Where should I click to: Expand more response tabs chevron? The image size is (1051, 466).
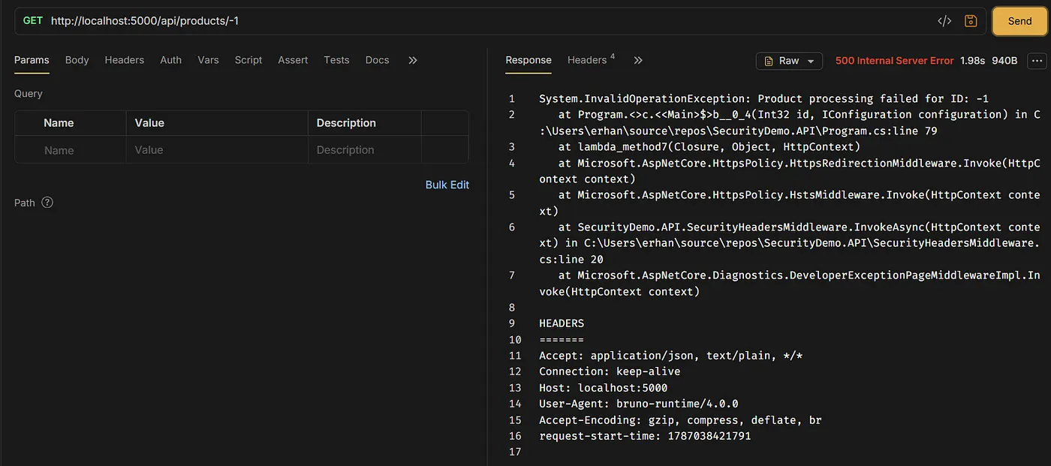pyautogui.click(x=638, y=60)
